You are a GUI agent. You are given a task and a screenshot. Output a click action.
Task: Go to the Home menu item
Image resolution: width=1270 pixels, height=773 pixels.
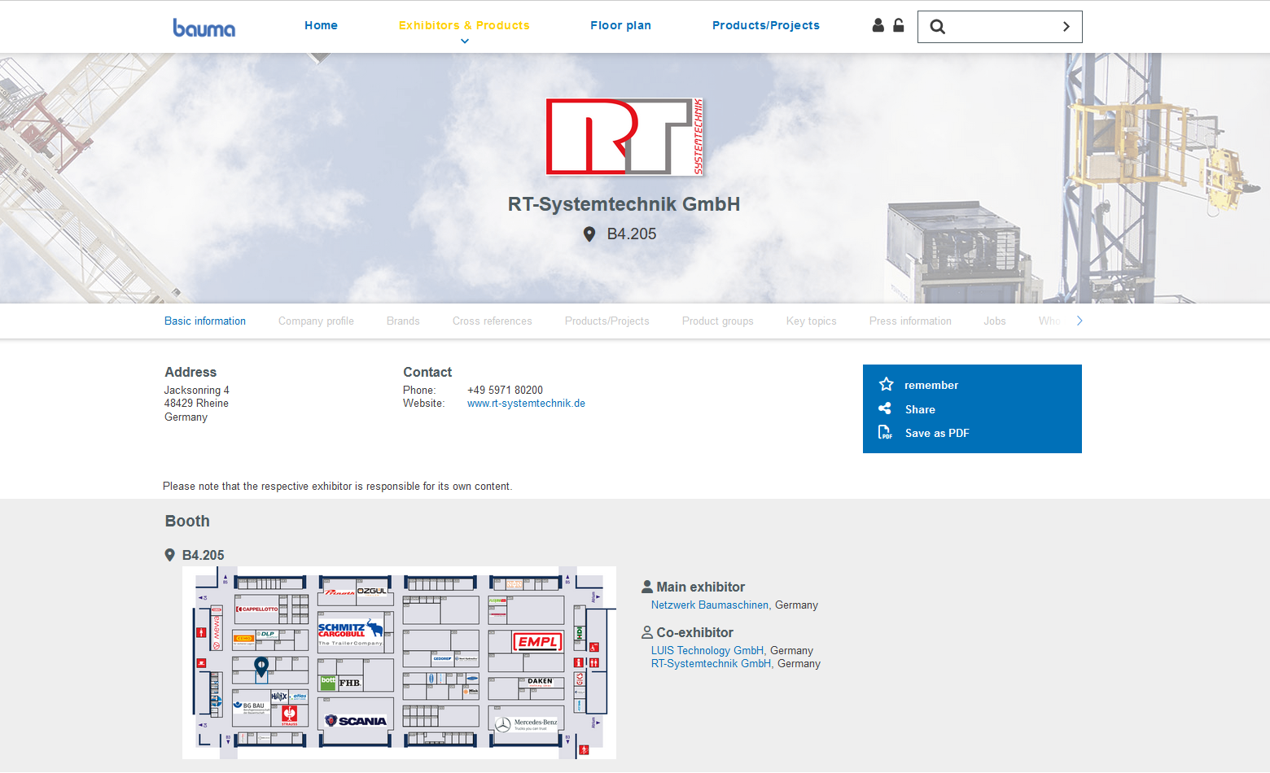click(321, 25)
